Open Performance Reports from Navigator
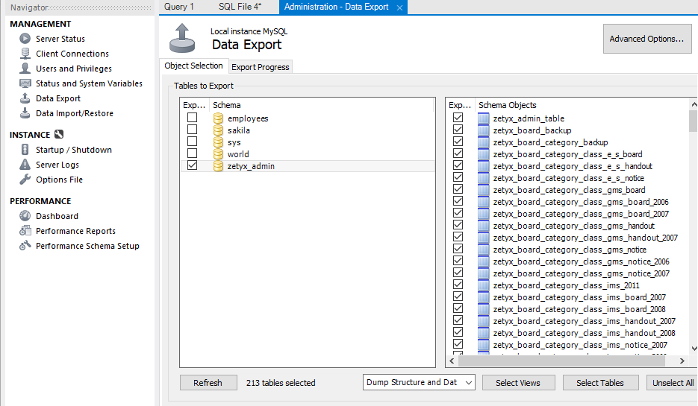The image size is (698, 406). [x=75, y=230]
